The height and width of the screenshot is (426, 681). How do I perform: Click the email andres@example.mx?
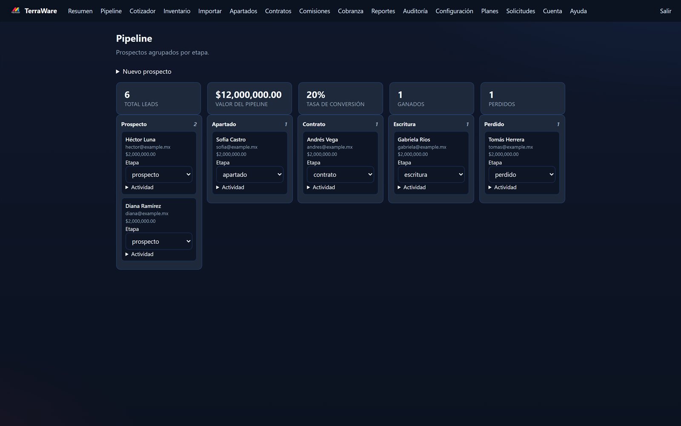click(x=330, y=147)
